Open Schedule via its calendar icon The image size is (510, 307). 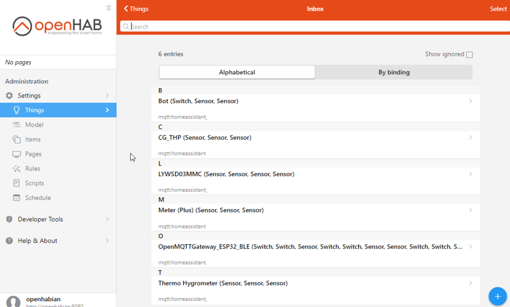click(16, 198)
